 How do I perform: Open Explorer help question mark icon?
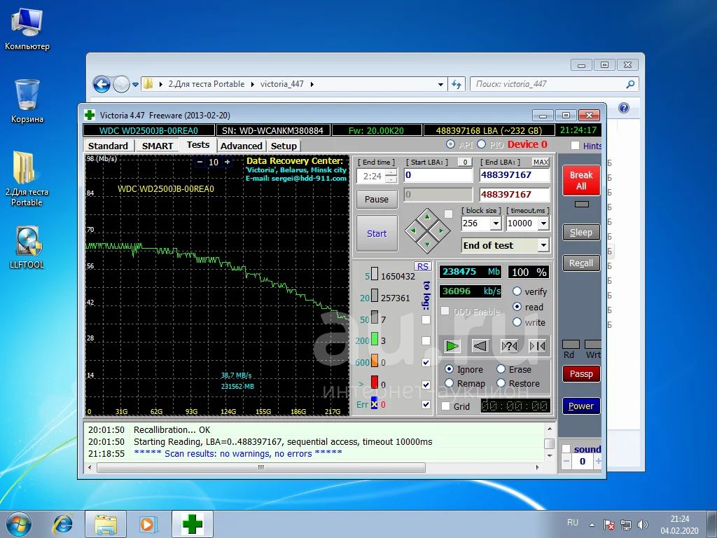coord(624,108)
